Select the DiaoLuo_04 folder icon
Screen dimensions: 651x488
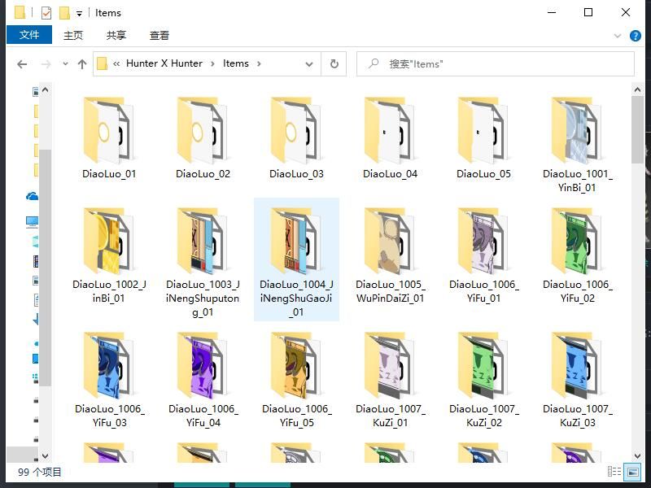point(391,130)
